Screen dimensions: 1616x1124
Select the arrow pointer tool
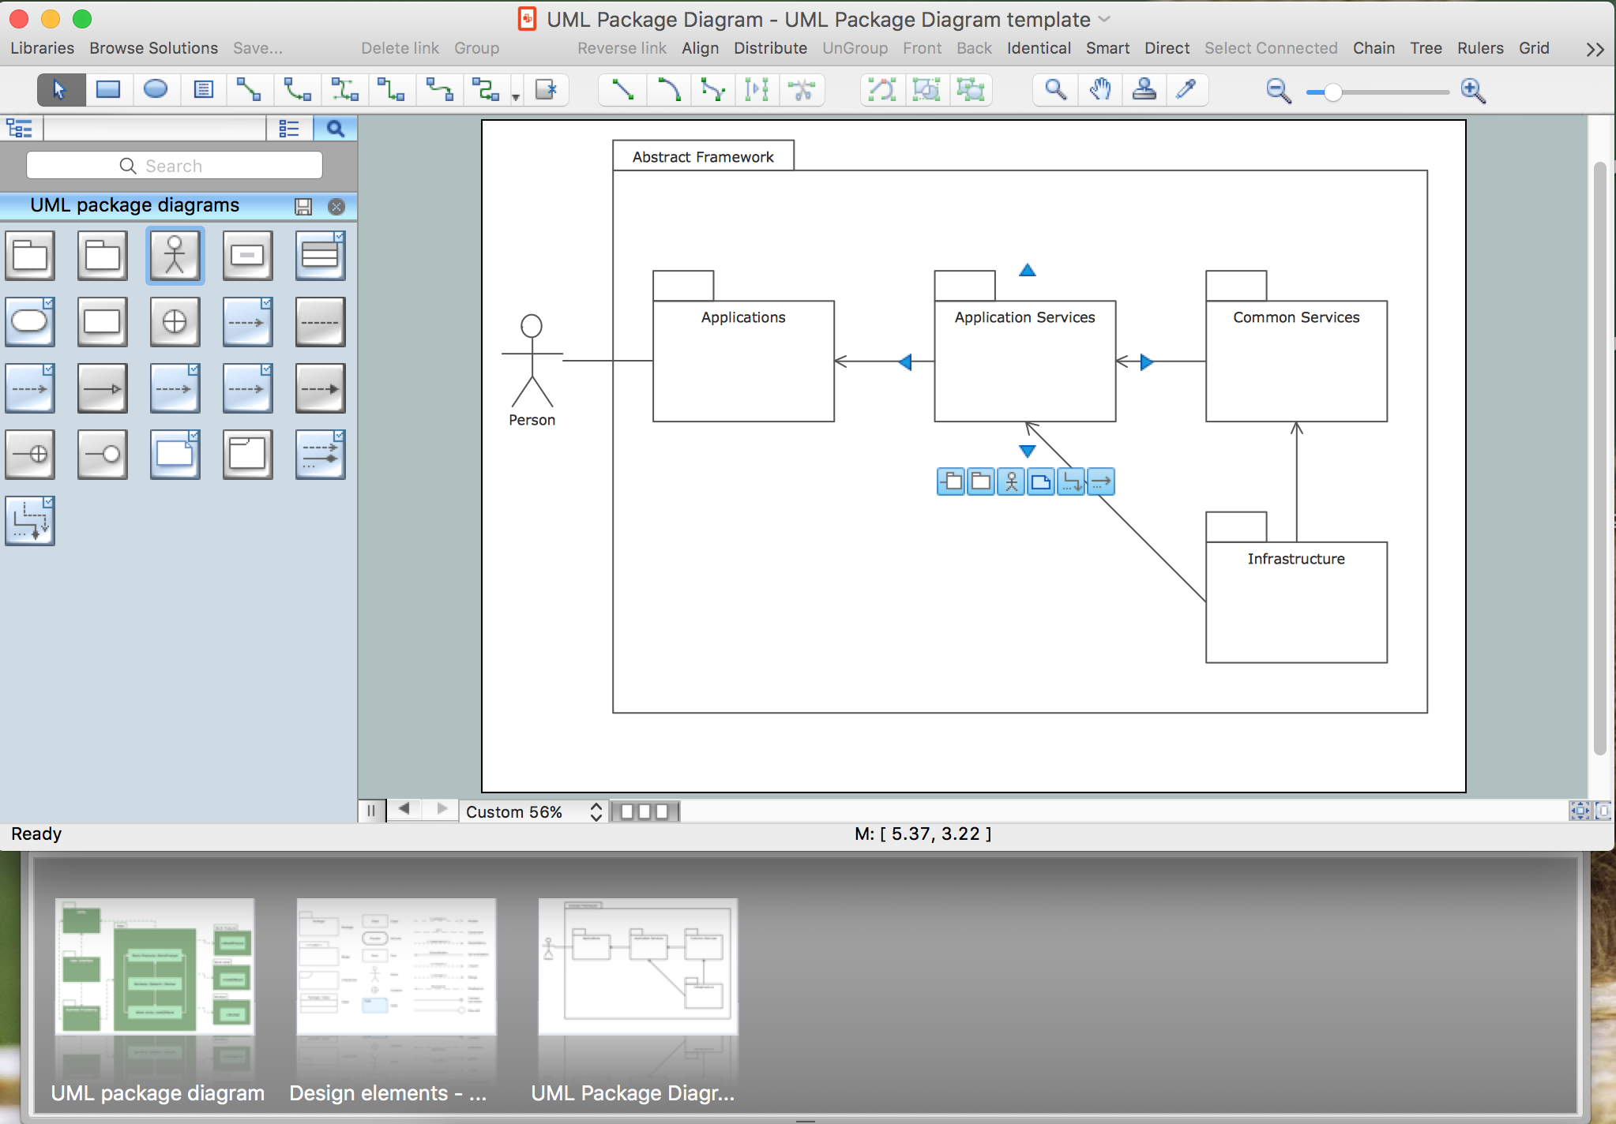(x=61, y=90)
